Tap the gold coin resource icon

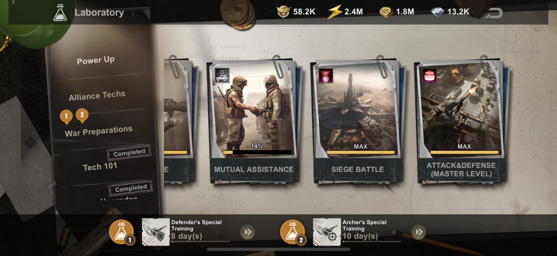coord(386,13)
